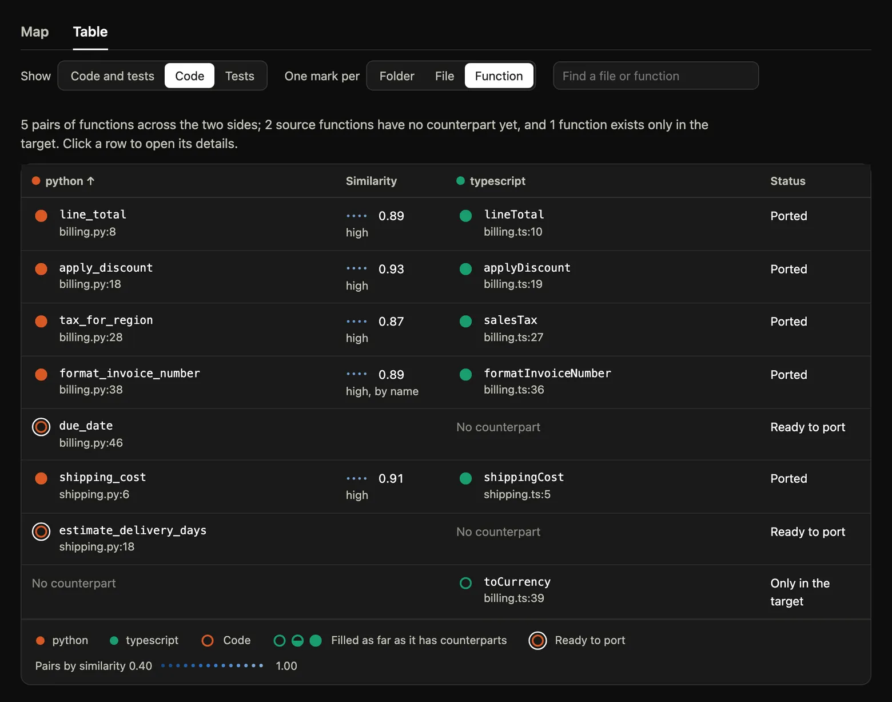Click orange dot next to line_total
This screenshot has height=702, width=892.
41,216
